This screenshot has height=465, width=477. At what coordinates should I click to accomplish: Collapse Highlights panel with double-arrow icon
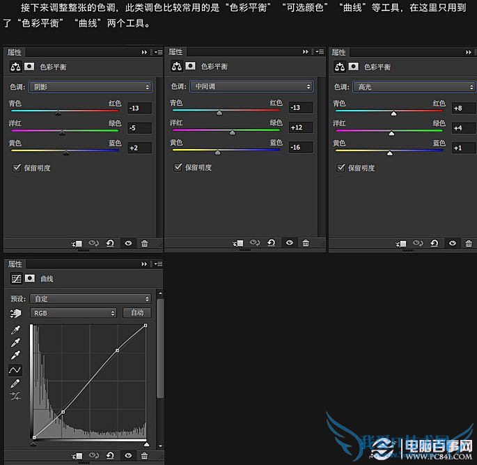(x=469, y=52)
